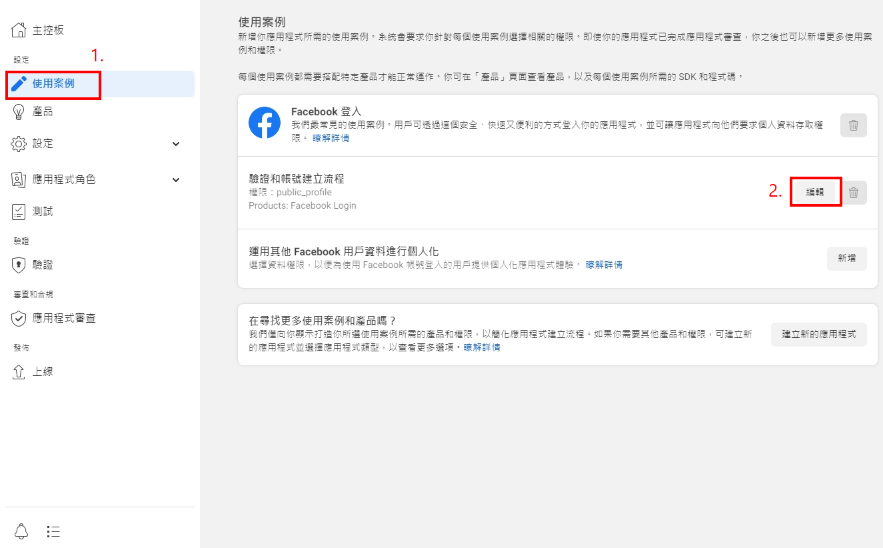
Task: Click the 應用程式審查 checkmark shield icon
Action: (19, 318)
